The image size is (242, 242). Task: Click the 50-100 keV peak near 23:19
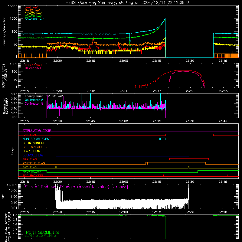tap(165, 19)
